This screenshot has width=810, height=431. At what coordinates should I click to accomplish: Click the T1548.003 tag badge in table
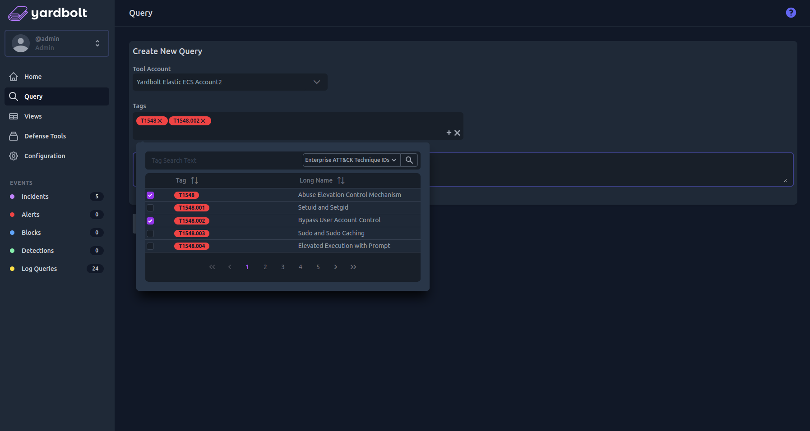point(192,234)
